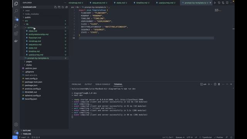The width and height of the screenshot is (247, 139).
Task: Click the New Folder icon in Explorer
Action: [x=59, y=7]
